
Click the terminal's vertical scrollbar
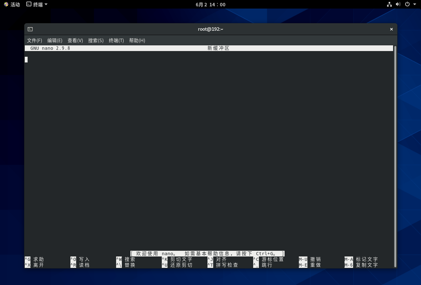click(x=395, y=155)
